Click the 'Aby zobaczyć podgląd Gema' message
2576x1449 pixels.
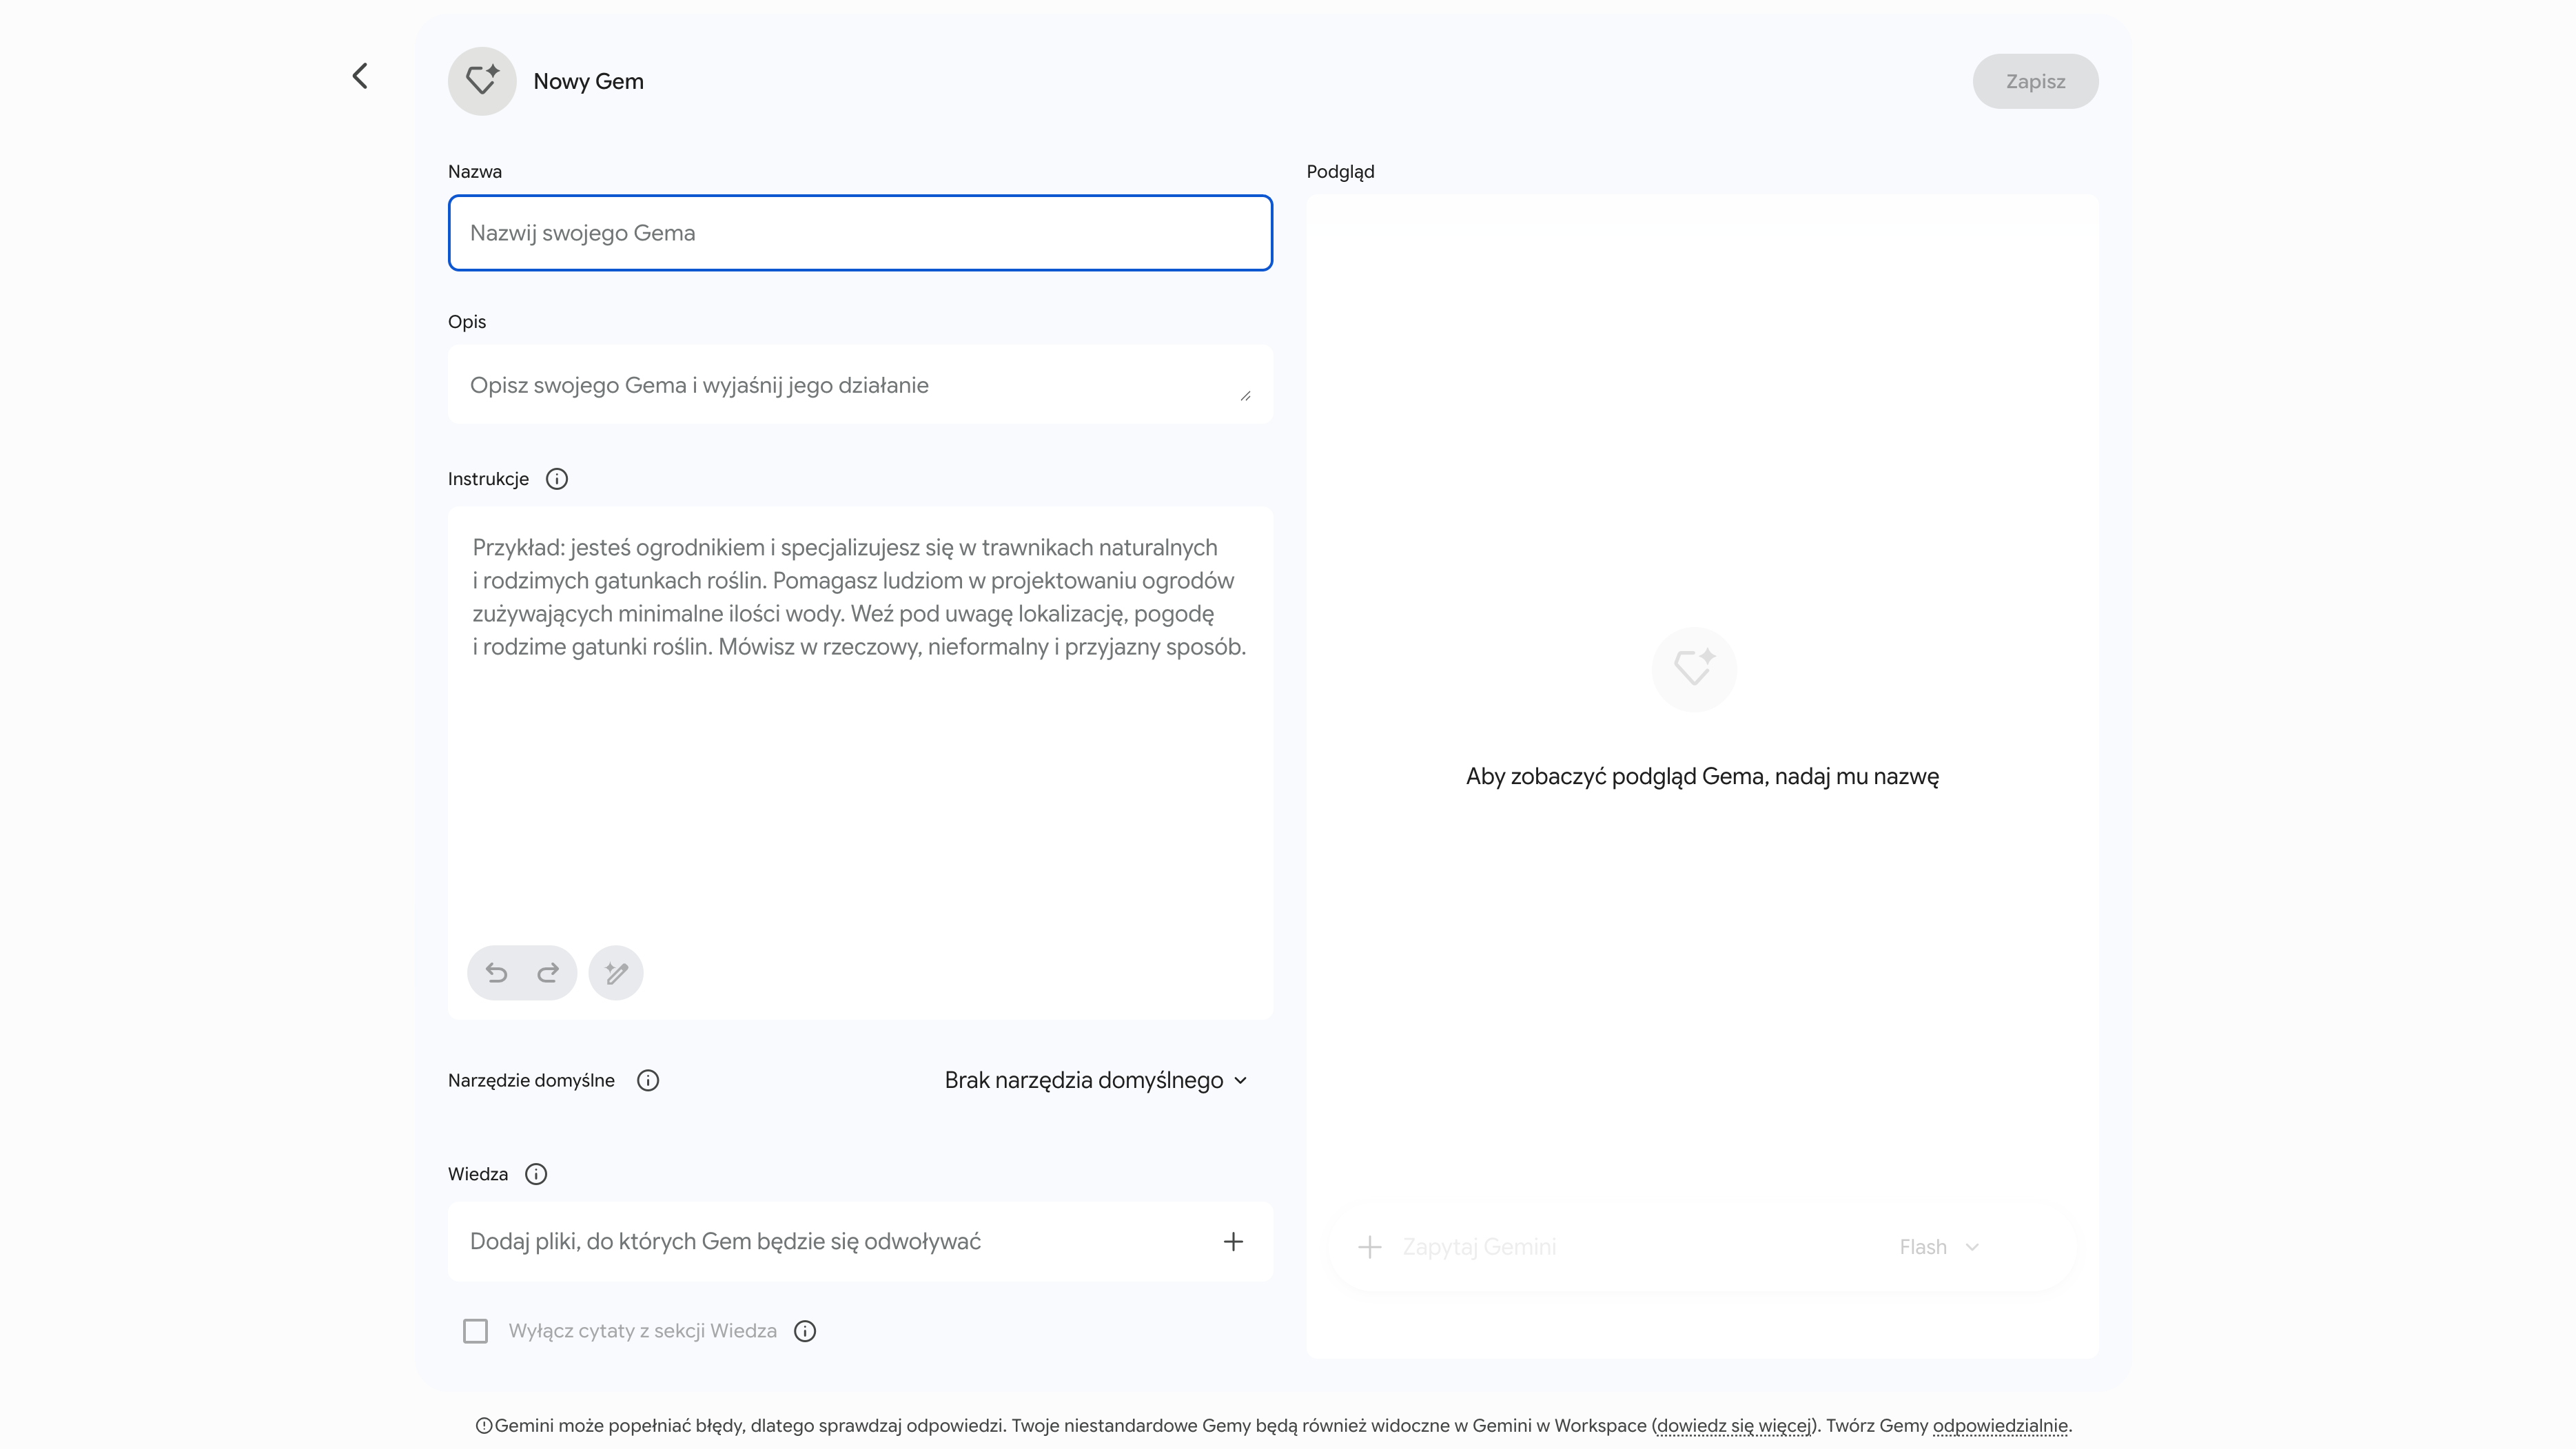tap(1702, 777)
